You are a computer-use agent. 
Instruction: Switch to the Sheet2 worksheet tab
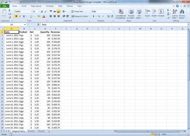pos(31,131)
